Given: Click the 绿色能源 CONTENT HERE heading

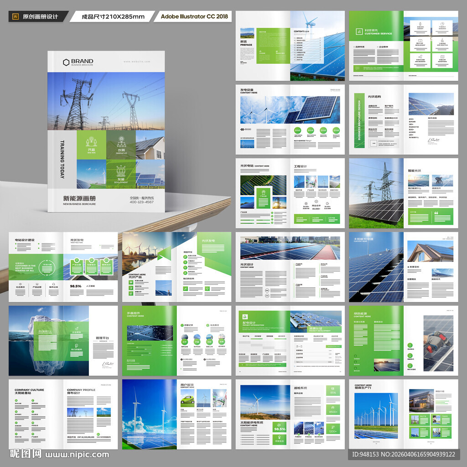Looking at the screenshot, I should 362,315.
